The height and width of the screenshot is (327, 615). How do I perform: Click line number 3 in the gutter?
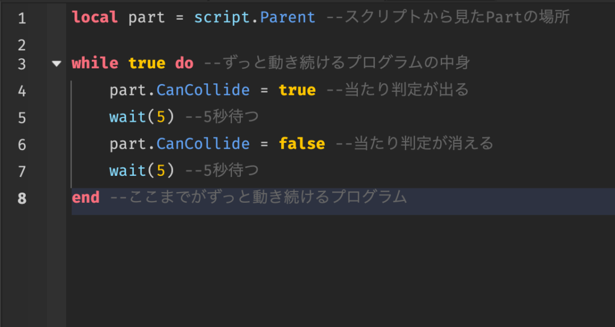22,64
